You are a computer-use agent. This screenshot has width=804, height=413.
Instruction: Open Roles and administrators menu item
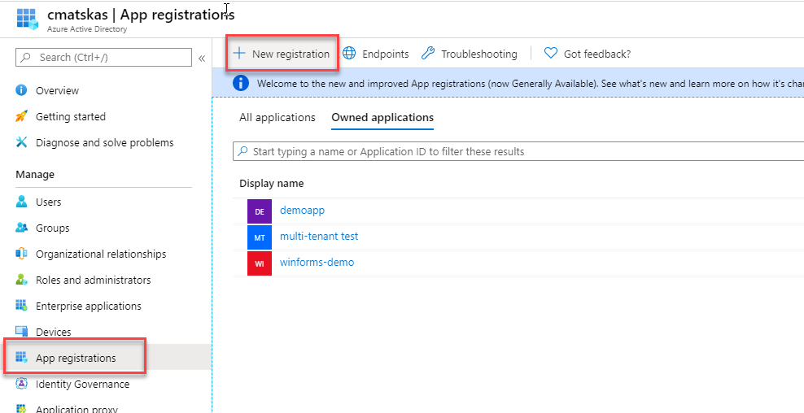pyautogui.click(x=94, y=280)
